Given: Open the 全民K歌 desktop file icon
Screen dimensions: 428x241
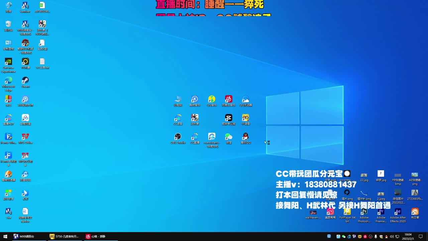Looking at the screenshot, I should (42, 45).
